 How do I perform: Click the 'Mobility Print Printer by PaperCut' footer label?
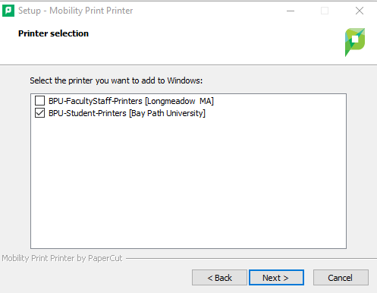(x=62, y=258)
